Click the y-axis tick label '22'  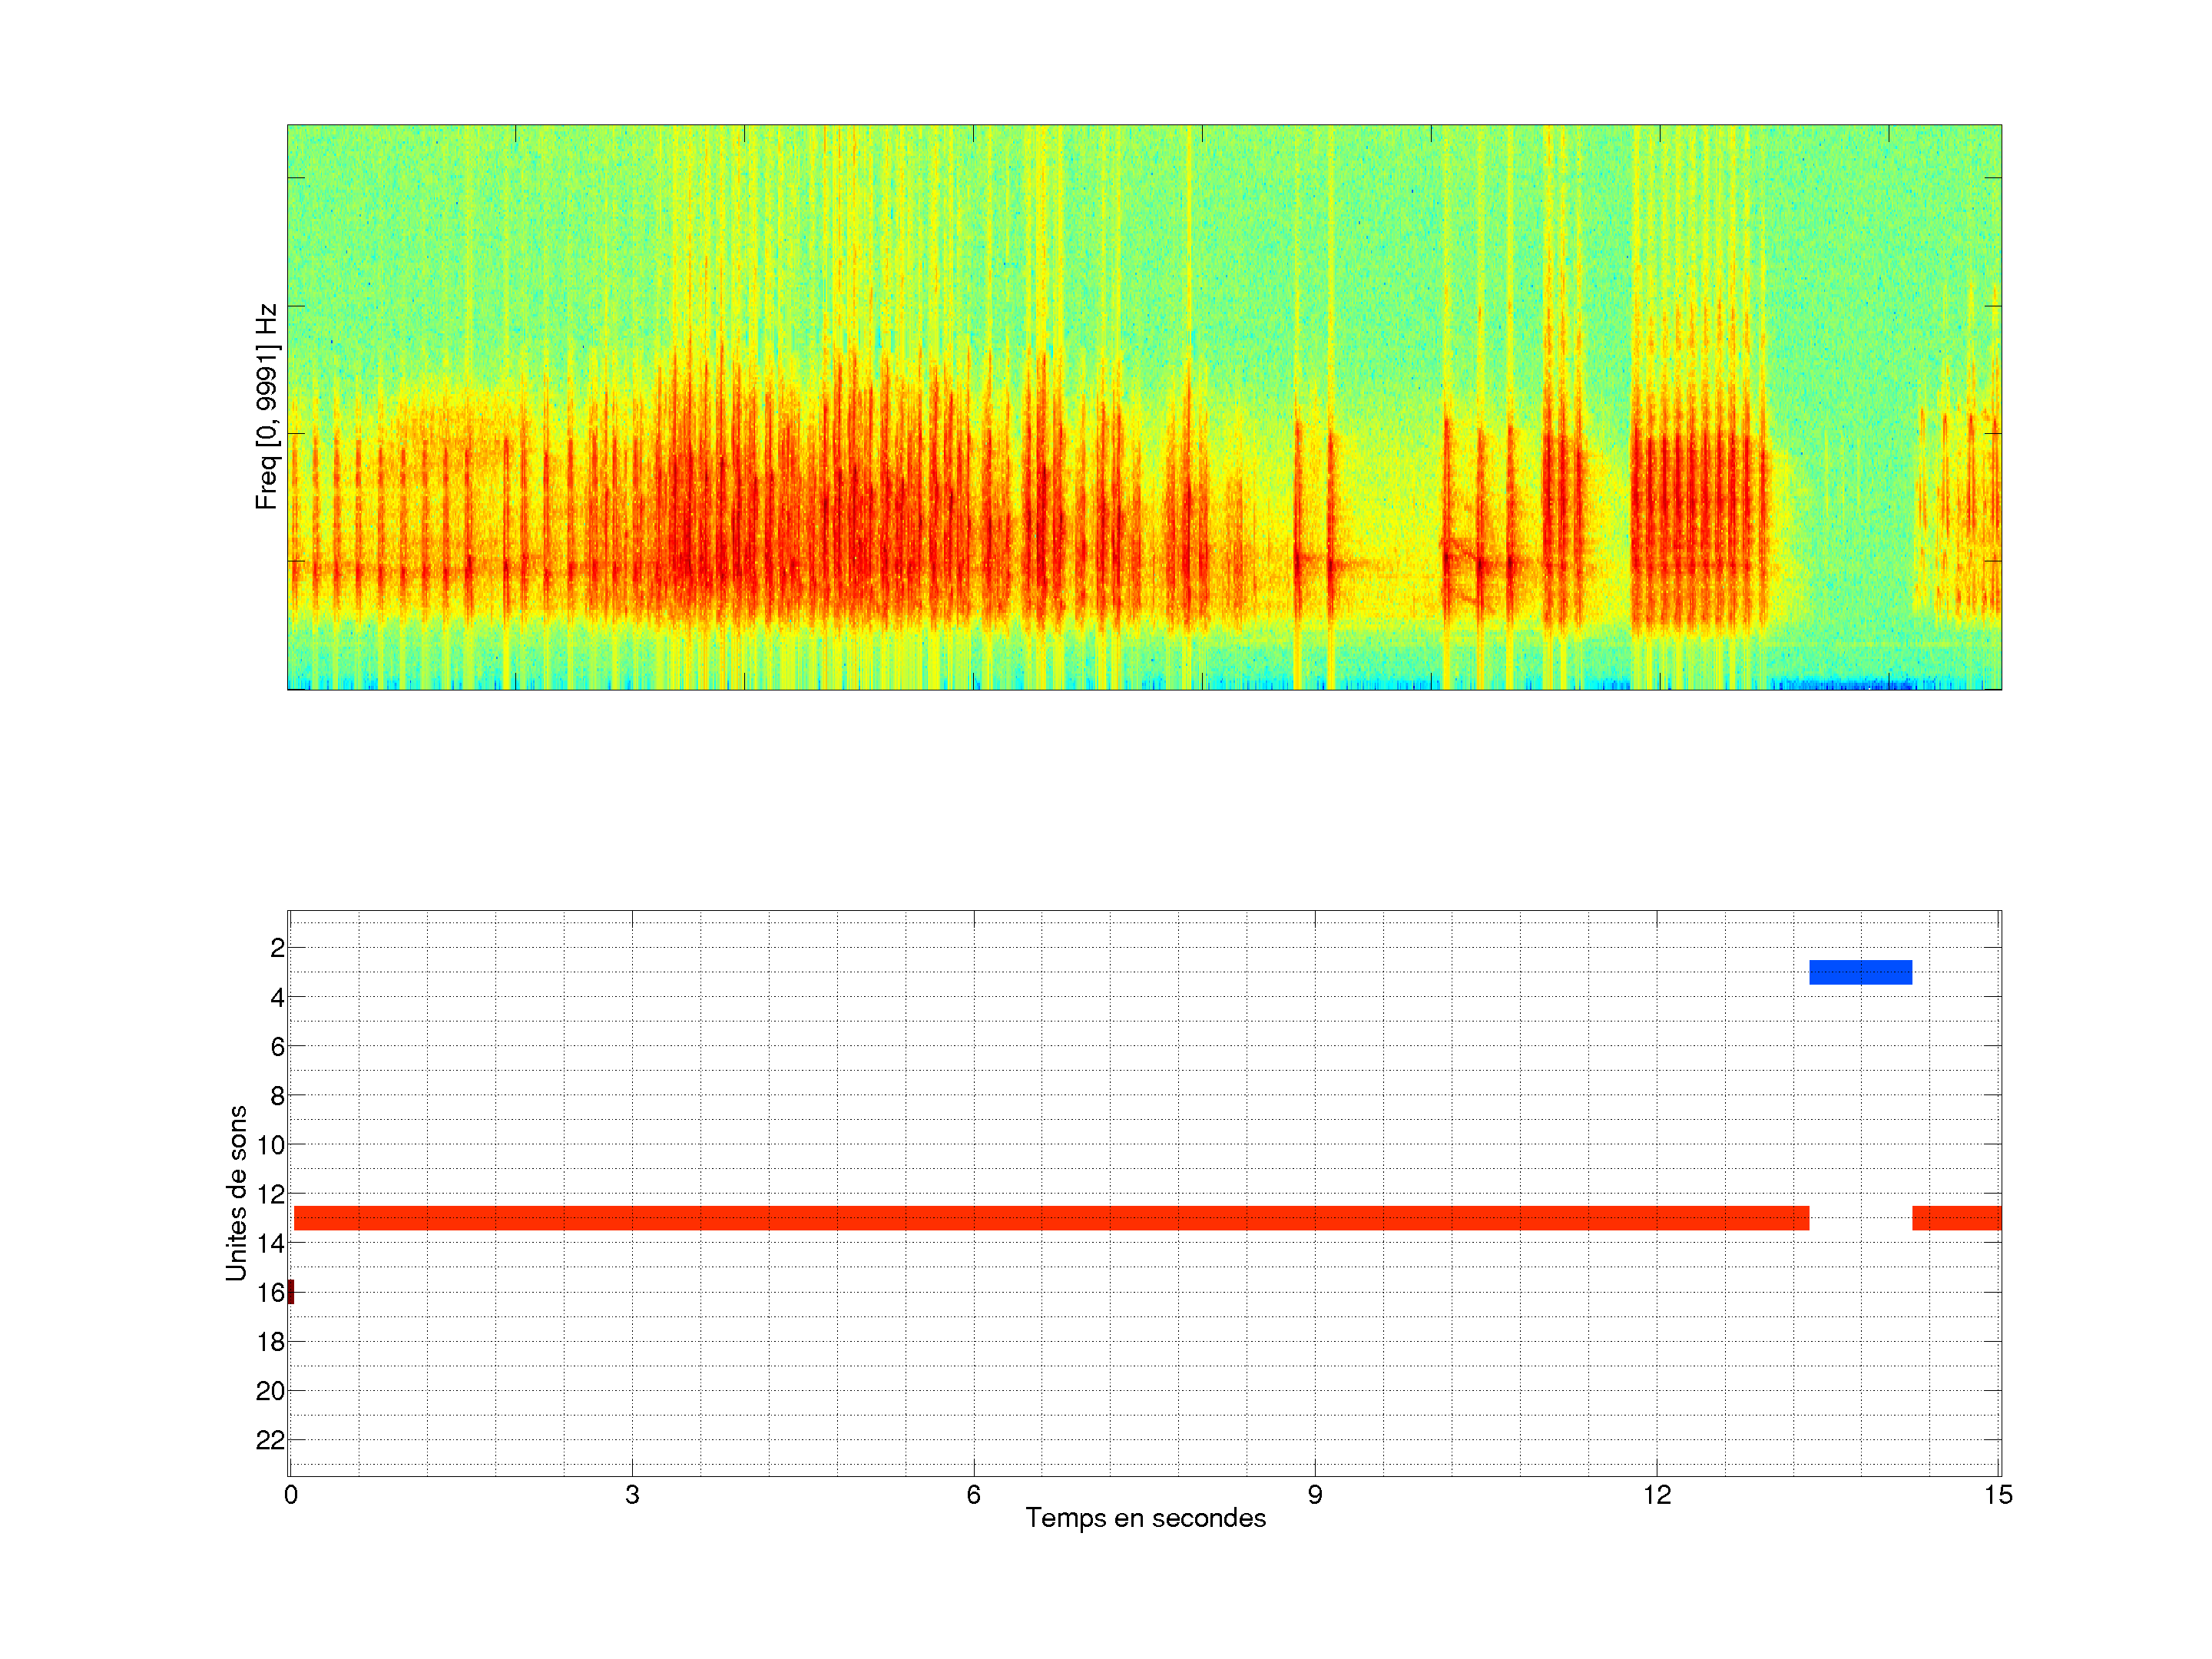point(270,1440)
